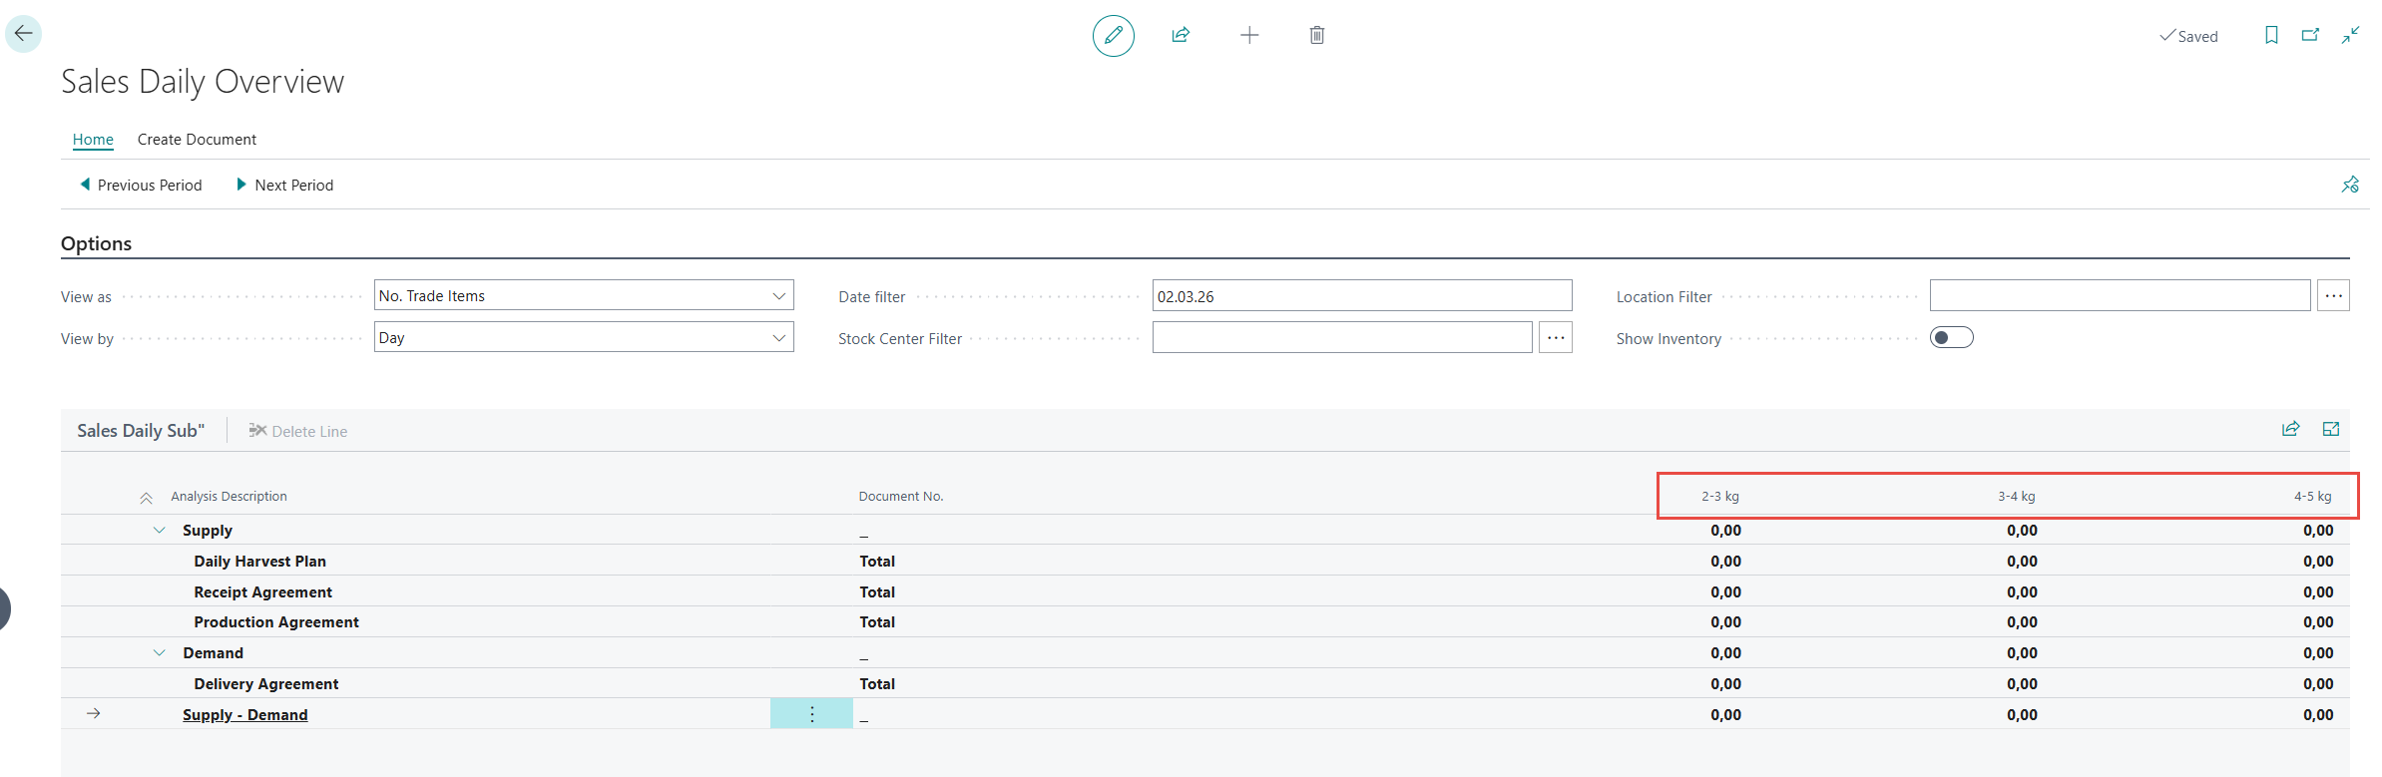Viewport: 2382px width, 777px height.
Task: Click the plus icon to add new
Action: point(1248,36)
